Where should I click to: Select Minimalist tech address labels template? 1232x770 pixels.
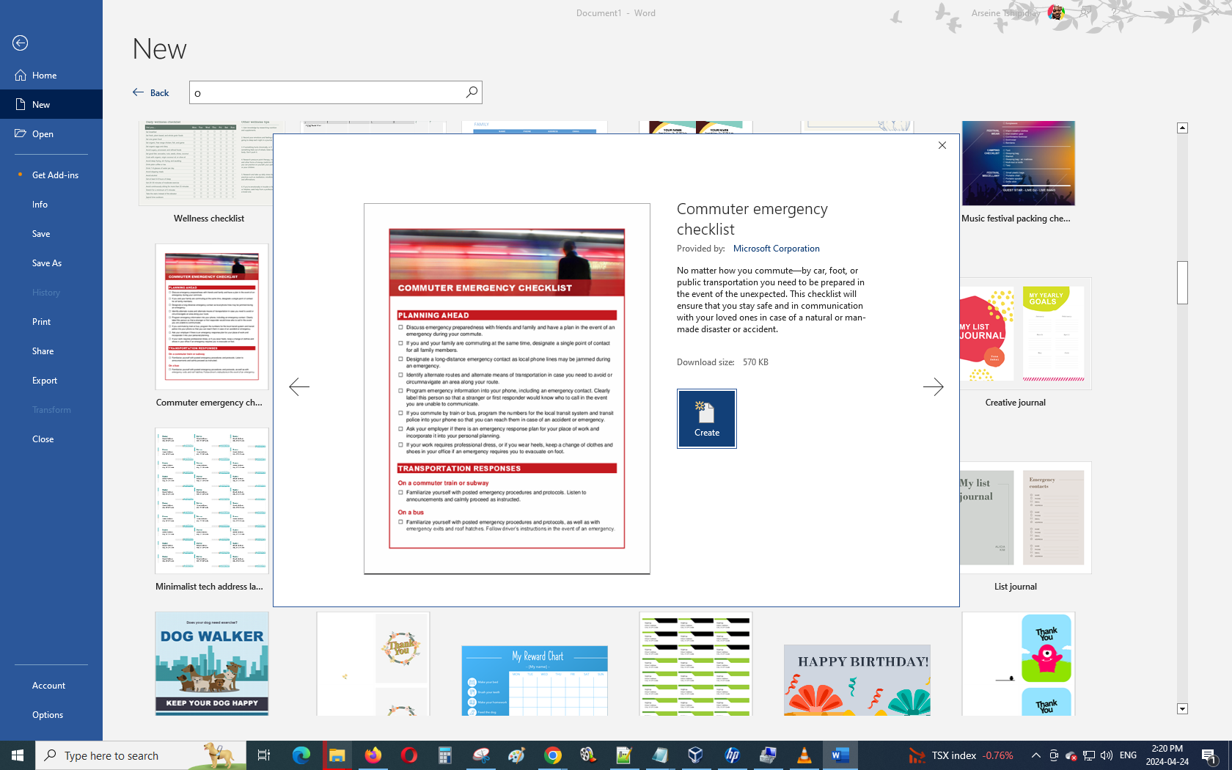point(211,502)
